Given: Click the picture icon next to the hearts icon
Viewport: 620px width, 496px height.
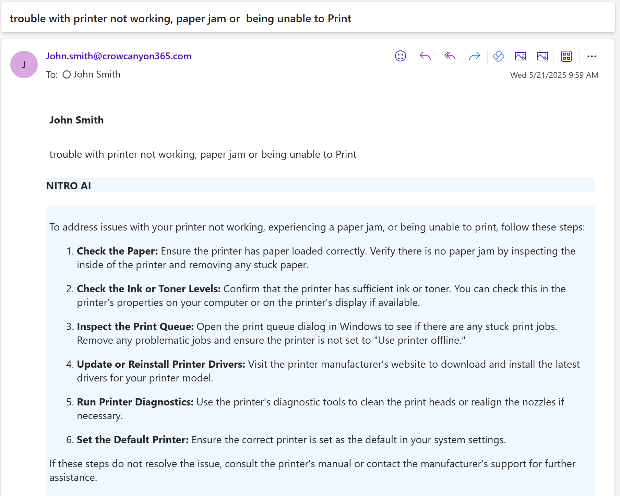Looking at the screenshot, I should (x=520, y=56).
